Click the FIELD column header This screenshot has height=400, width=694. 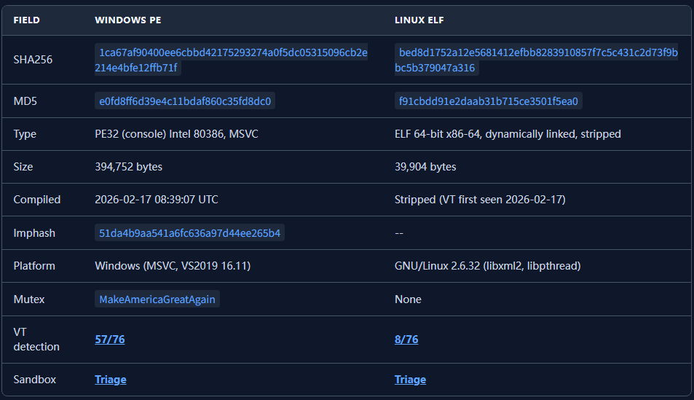click(x=26, y=20)
